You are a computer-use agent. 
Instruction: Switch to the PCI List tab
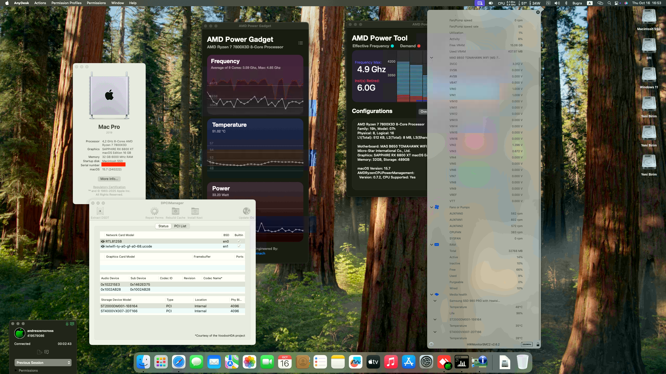[180, 226]
